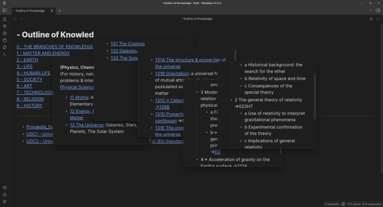
Task: Open the canvas icon in left ribbon
Action: (x=5, y=33)
